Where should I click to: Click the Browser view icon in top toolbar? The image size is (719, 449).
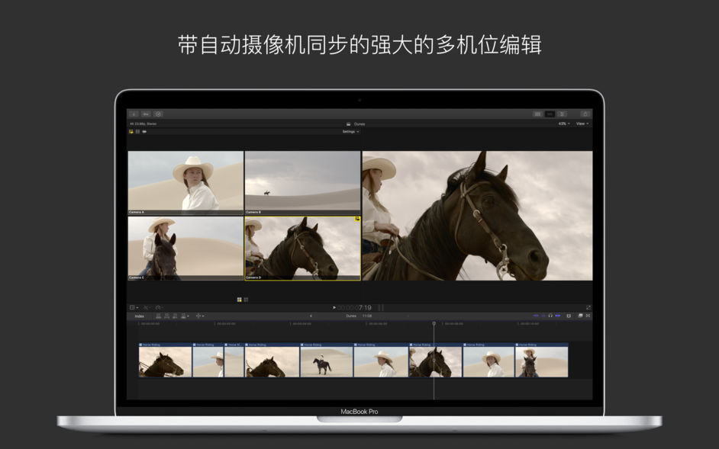tap(537, 112)
